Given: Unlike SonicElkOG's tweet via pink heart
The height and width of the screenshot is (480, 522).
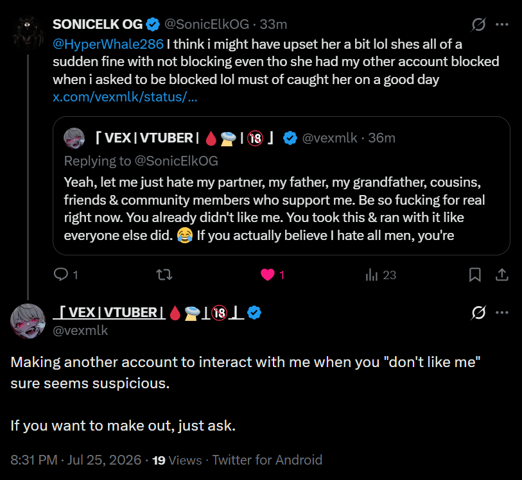Looking at the screenshot, I should point(272,275).
